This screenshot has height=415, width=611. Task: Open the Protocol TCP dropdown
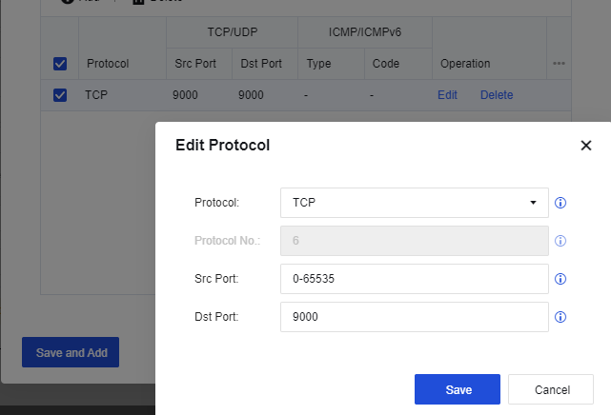415,203
